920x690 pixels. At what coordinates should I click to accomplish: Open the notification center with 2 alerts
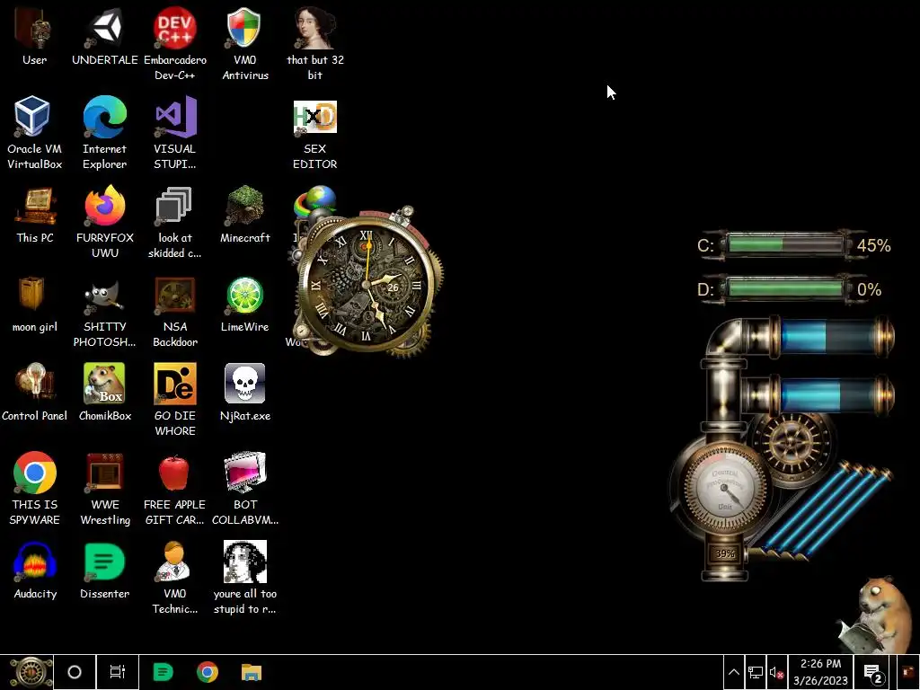tap(873, 672)
